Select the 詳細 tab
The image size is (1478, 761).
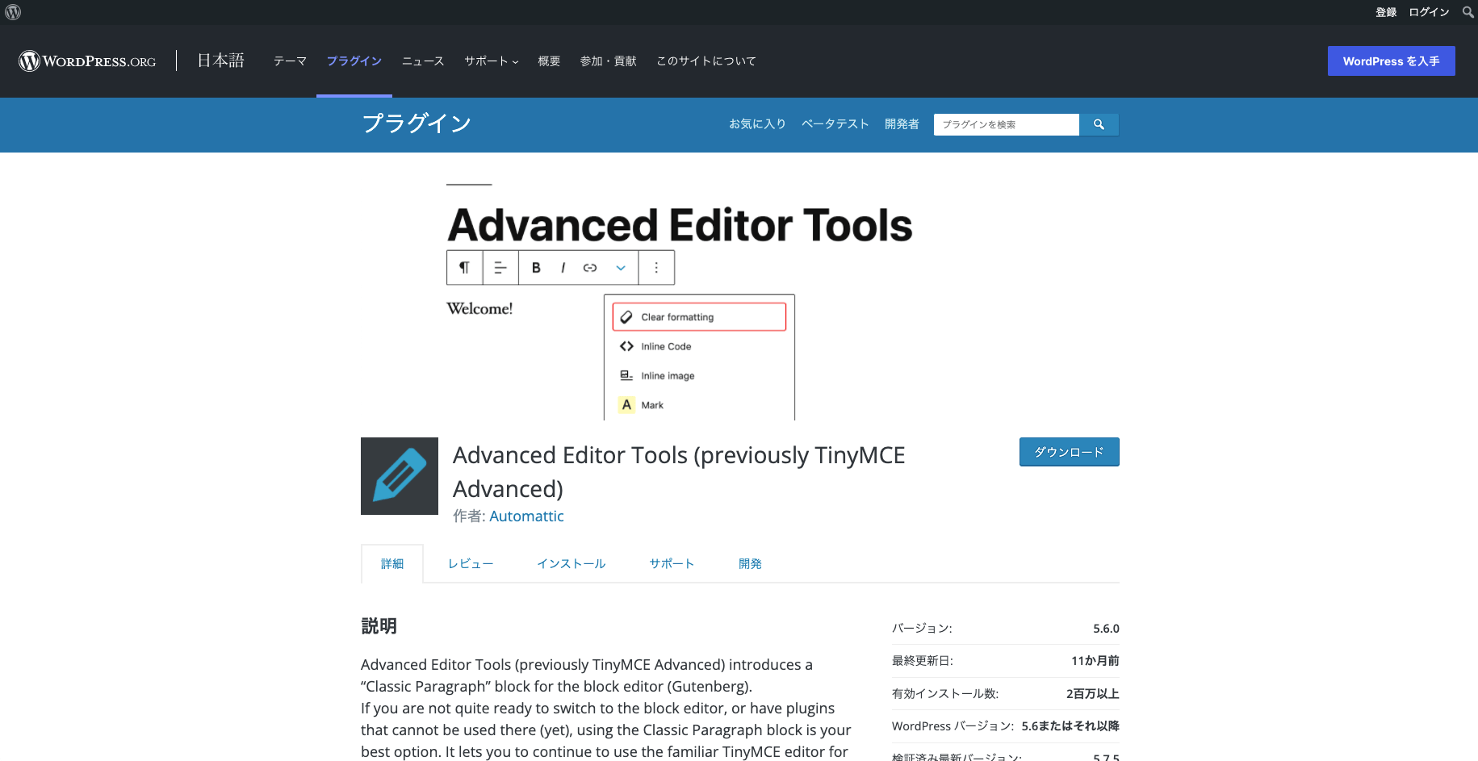[x=392, y=564]
